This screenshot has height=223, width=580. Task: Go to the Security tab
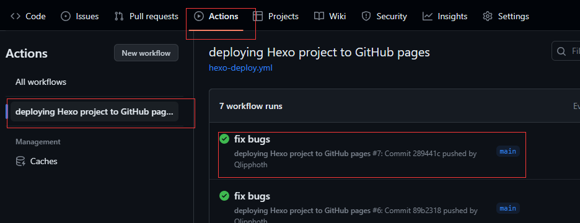384,16
